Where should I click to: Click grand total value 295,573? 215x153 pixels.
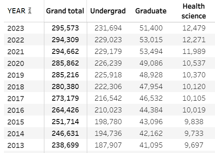(x=65, y=28)
